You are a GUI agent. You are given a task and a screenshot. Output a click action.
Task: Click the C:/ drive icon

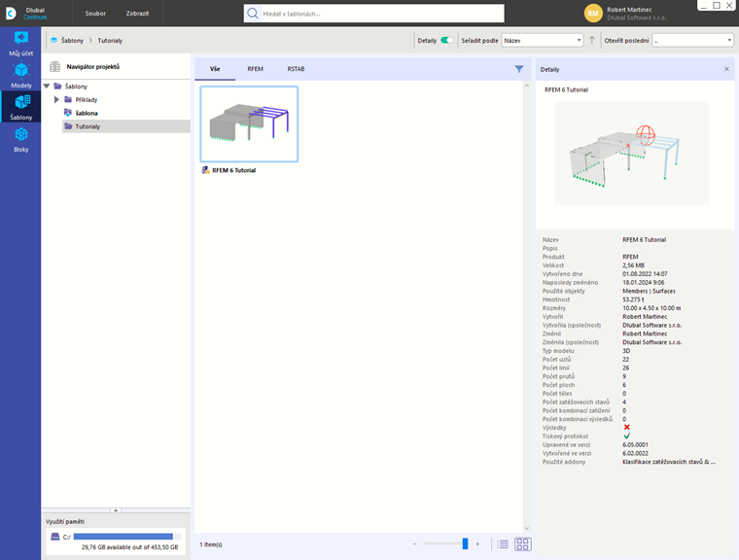pos(55,537)
